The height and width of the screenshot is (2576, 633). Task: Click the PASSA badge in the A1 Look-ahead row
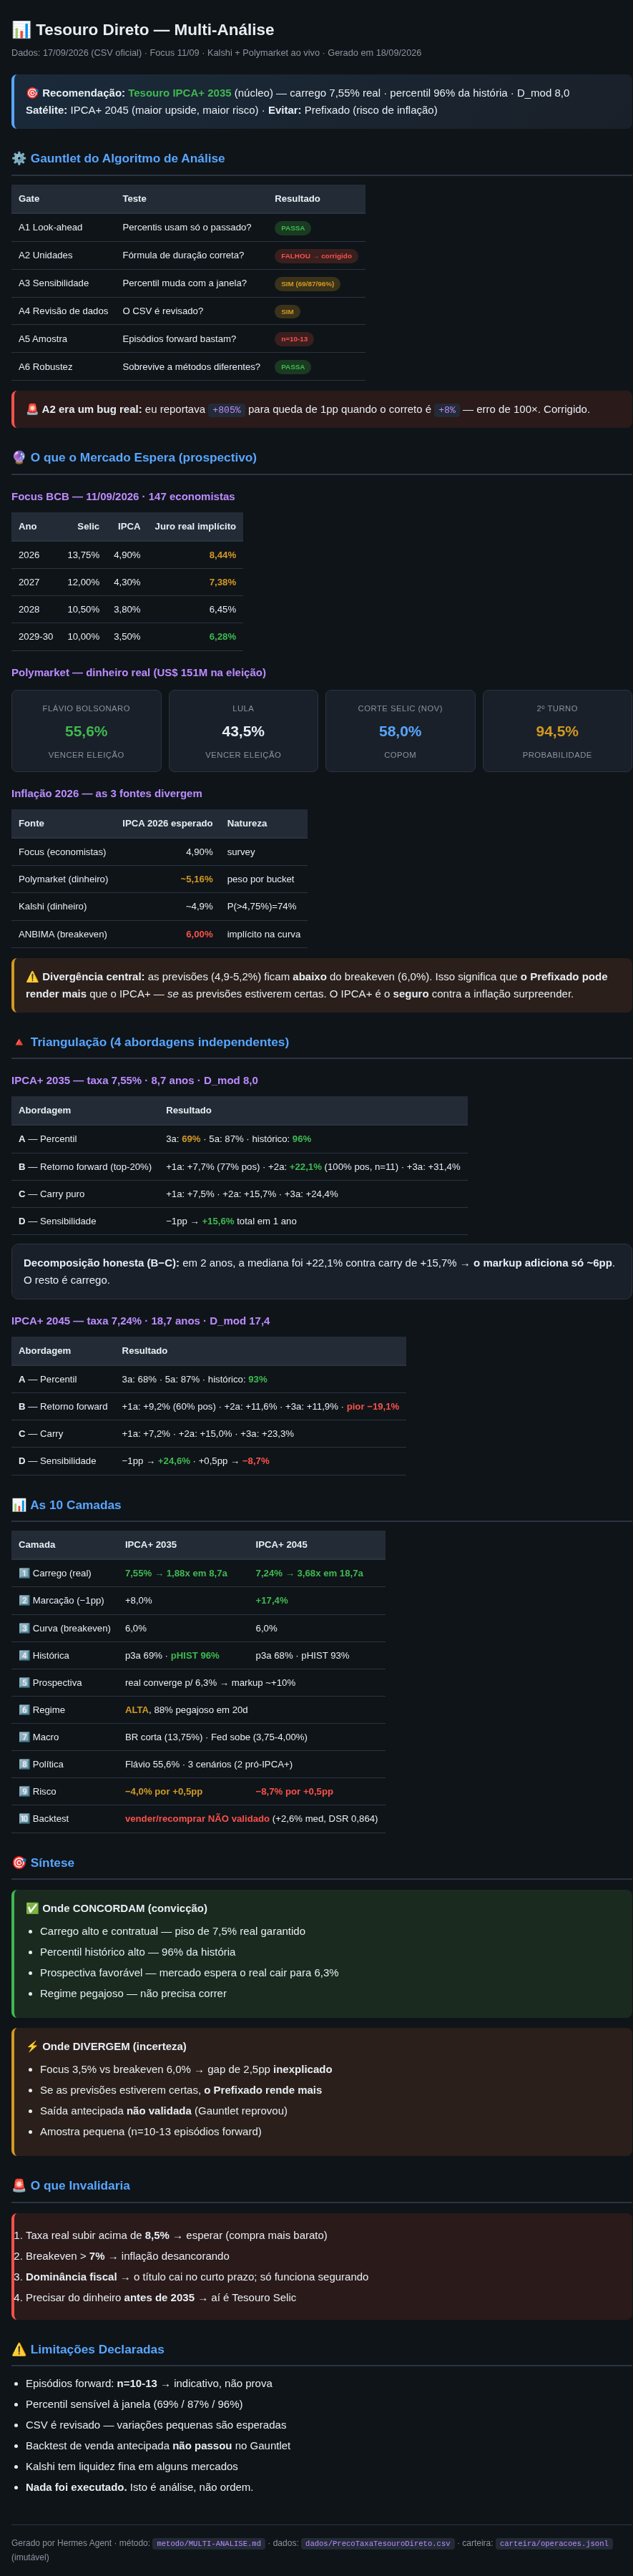(293, 228)
